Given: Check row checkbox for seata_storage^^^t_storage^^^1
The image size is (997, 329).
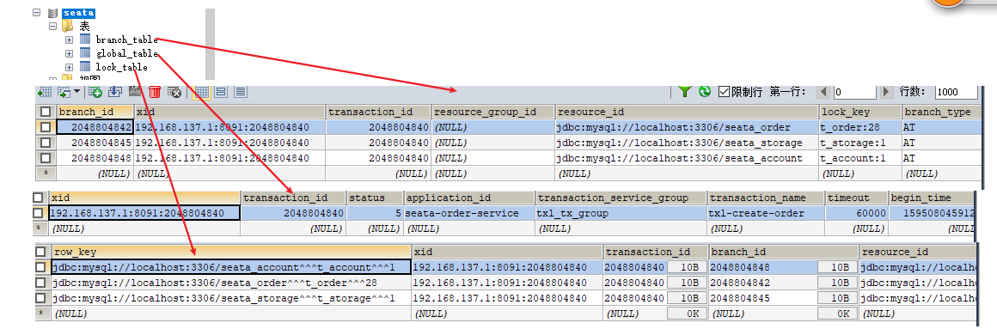Looking at the screenshot, I should pyautogui.click(x=41, y=298).
